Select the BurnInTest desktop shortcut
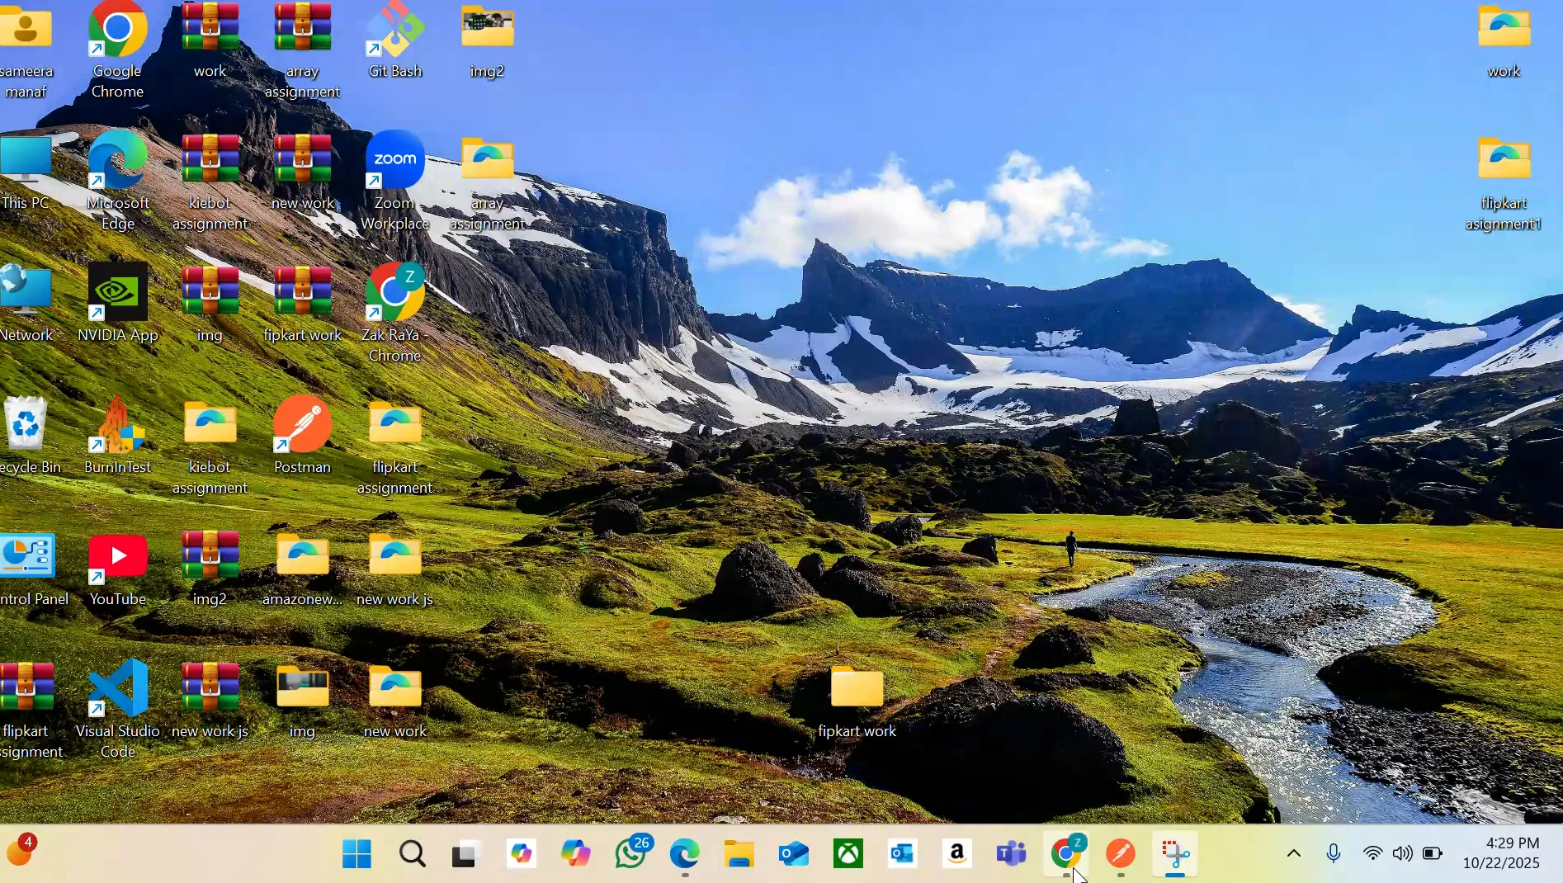Viewport: 1563px width, 883px height. [x=117, y=435]
